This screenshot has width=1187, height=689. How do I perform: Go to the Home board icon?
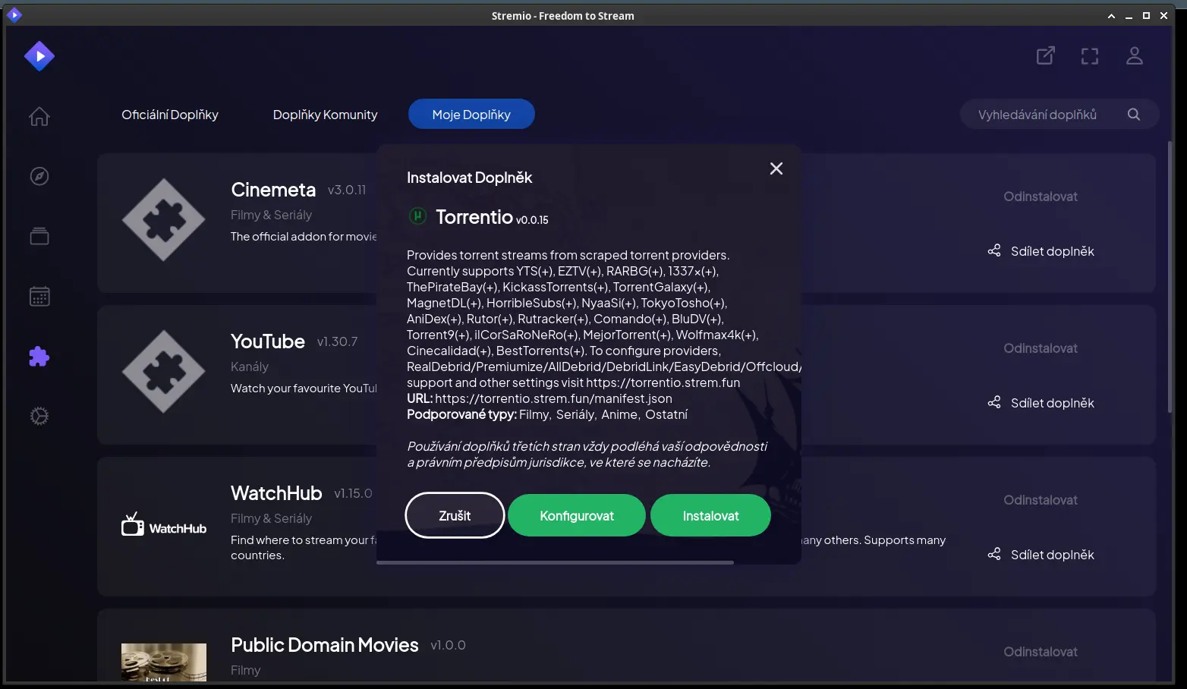pyautogui.click(x=39, y=116)
